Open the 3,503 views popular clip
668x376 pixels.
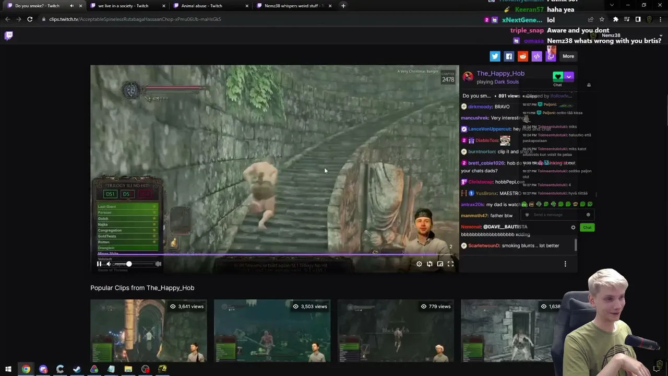[272, 331]
